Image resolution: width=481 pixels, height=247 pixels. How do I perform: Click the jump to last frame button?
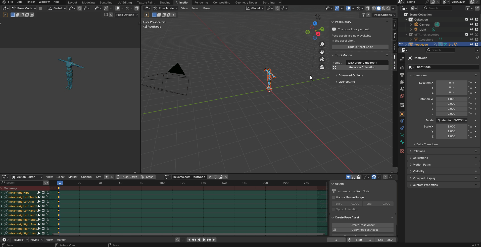point(214,240)
